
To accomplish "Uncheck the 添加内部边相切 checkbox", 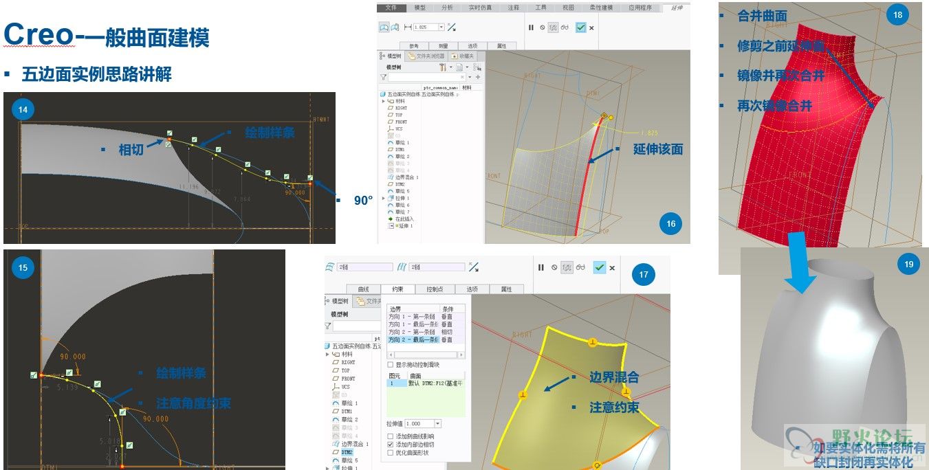I will [x=391, y=445].
